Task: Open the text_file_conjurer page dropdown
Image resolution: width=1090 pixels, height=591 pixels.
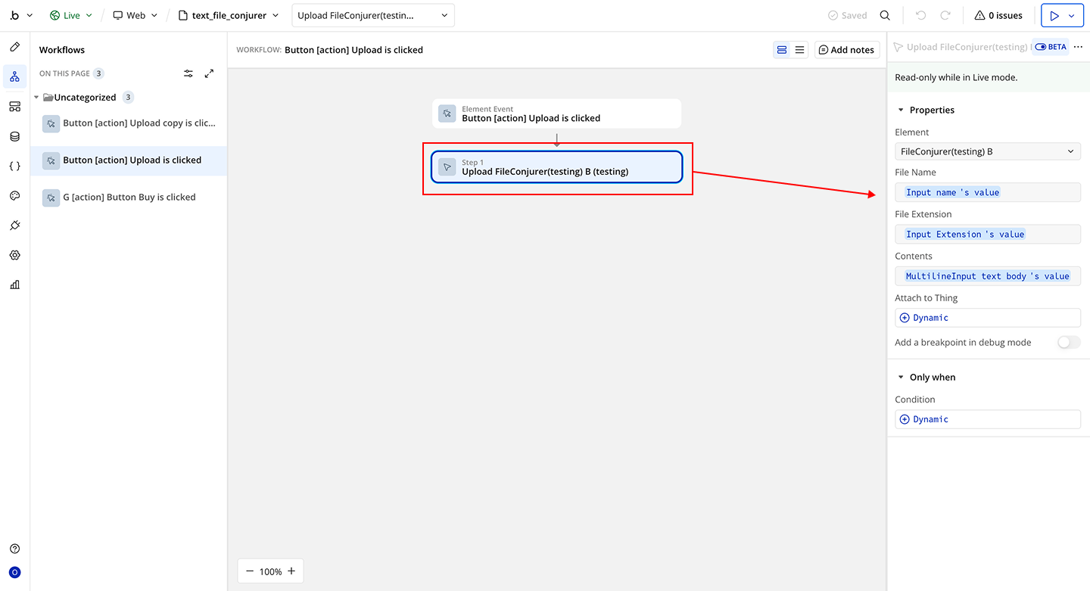Action: point(229,15)
